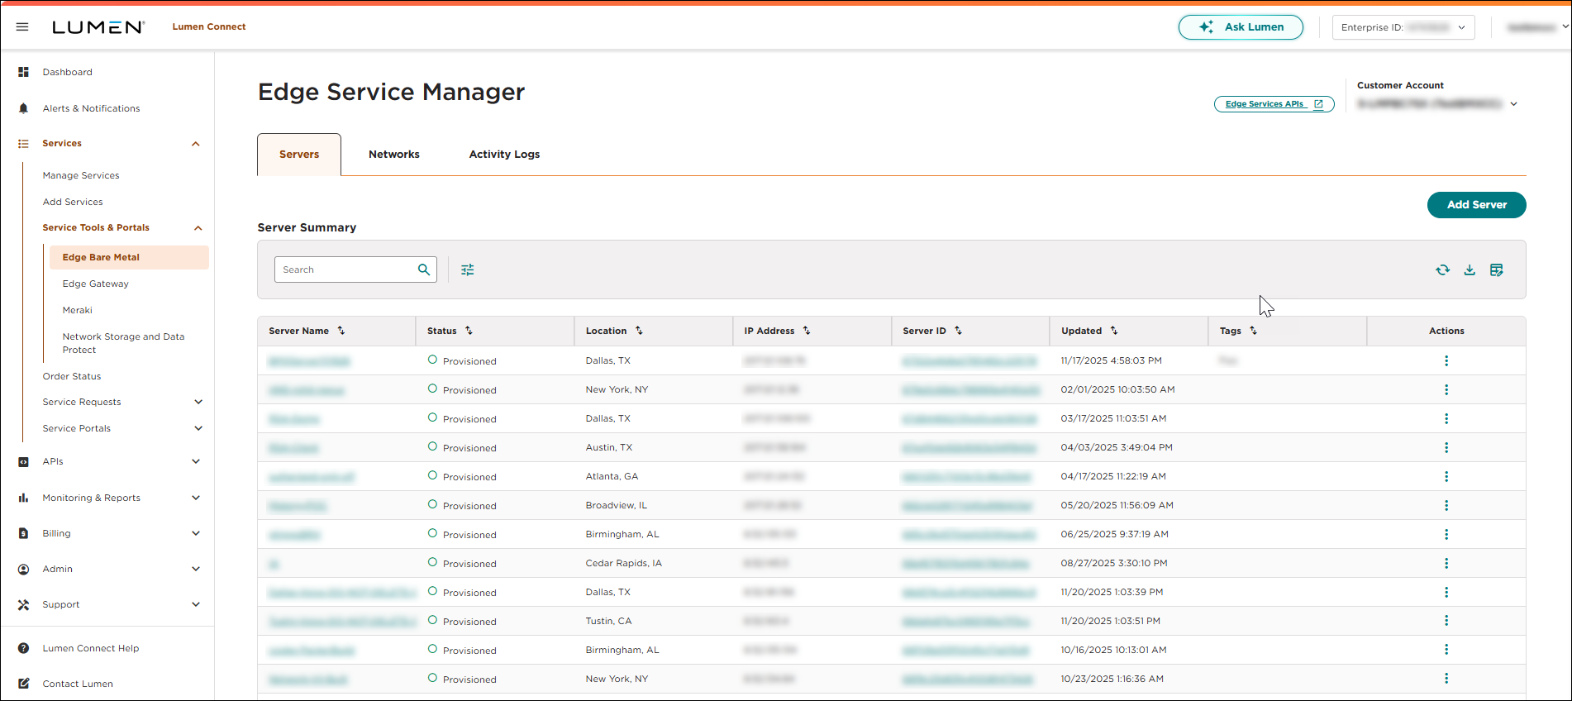The image size is (1572, 701).
Task: Open actions menu for Austin, TX row
Action: pos(1446,447)
